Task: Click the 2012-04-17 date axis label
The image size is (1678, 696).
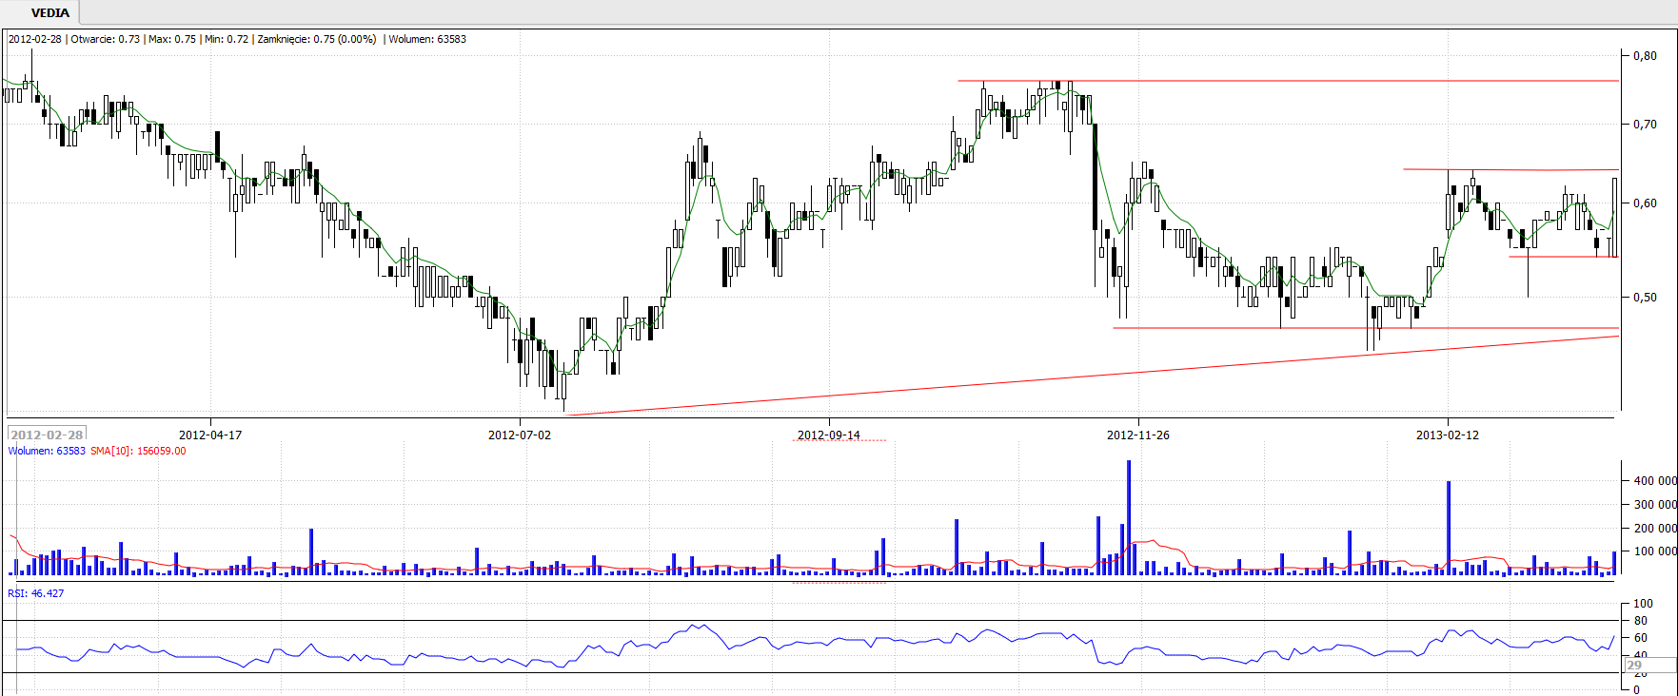Action: pyautogui.click(x=210, y=435)
